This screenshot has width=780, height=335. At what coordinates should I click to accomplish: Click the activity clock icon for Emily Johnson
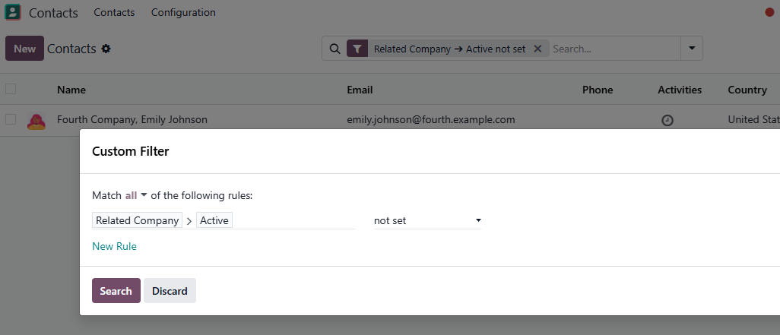(x=667, y=120)
